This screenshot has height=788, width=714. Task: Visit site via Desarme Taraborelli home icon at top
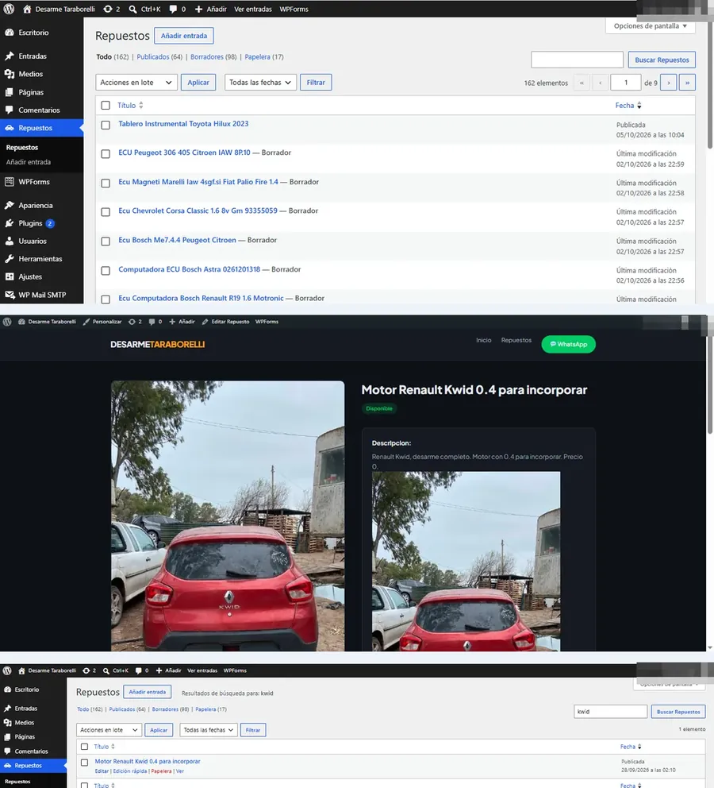pos(59,9)
